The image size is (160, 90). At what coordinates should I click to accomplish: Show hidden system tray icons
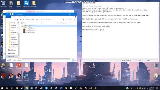click(135, 88)
